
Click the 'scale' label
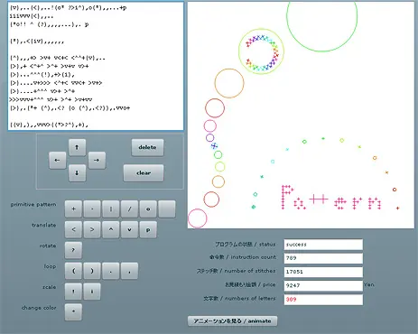coord(50,287)
